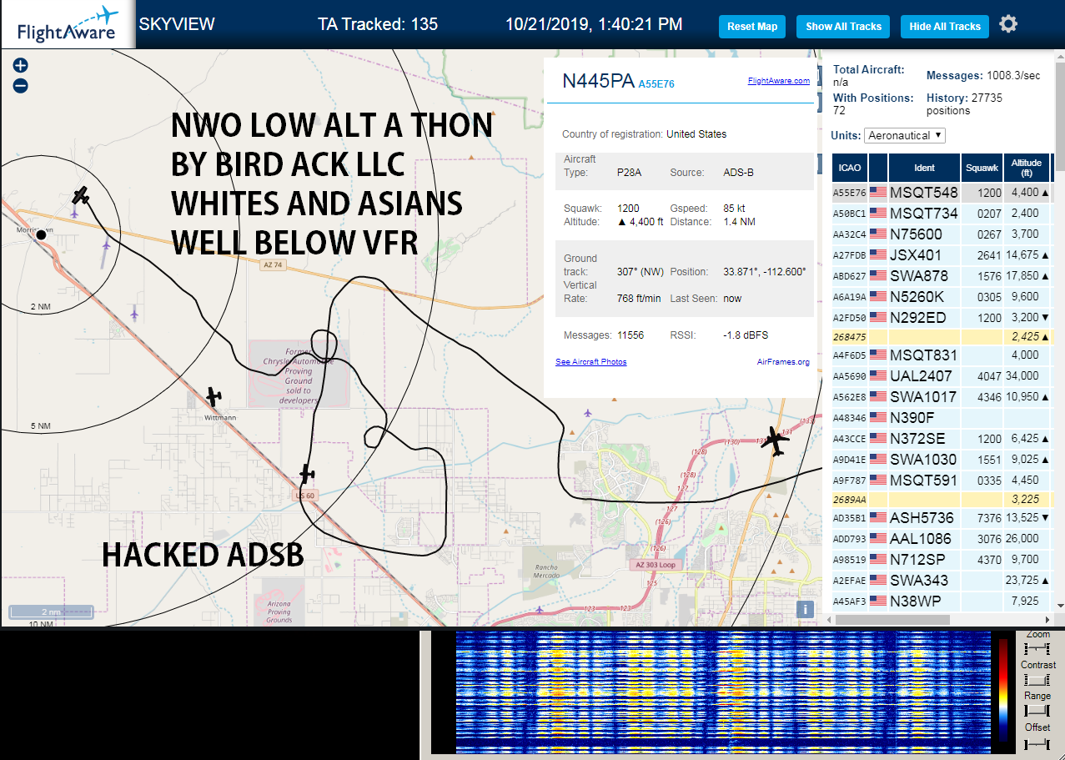The image size is (1065, 760).
Task: Open the Units Aeronautical dropdown
Action: [x=905, y=135]
